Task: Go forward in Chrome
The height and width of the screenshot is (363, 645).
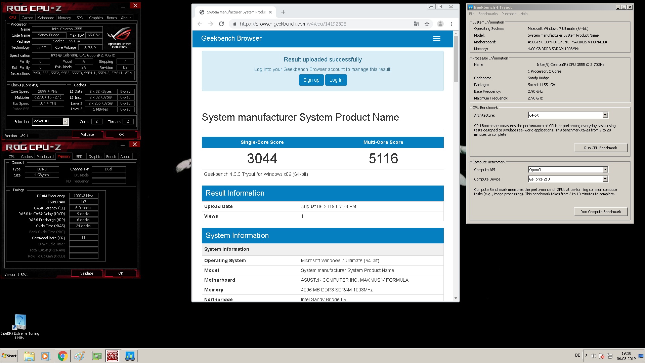Action: pos(211,24)
